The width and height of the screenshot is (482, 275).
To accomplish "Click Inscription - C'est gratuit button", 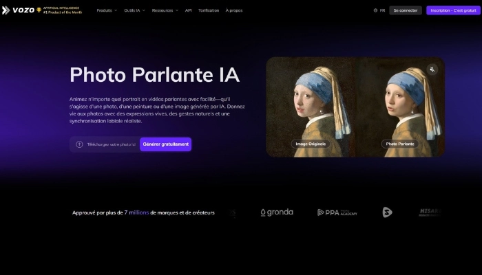I will tap(453, 10).
